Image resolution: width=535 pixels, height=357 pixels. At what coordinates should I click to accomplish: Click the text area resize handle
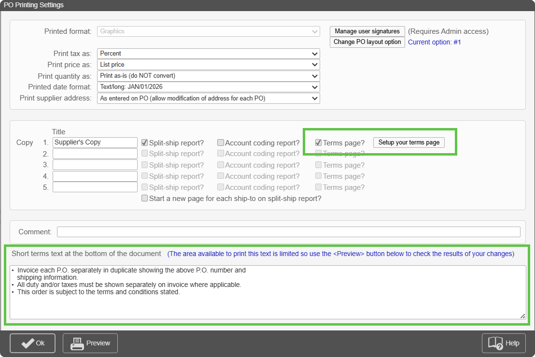(522, 315)
